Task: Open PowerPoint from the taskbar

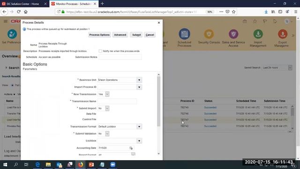Action: (x=91, y=165)
